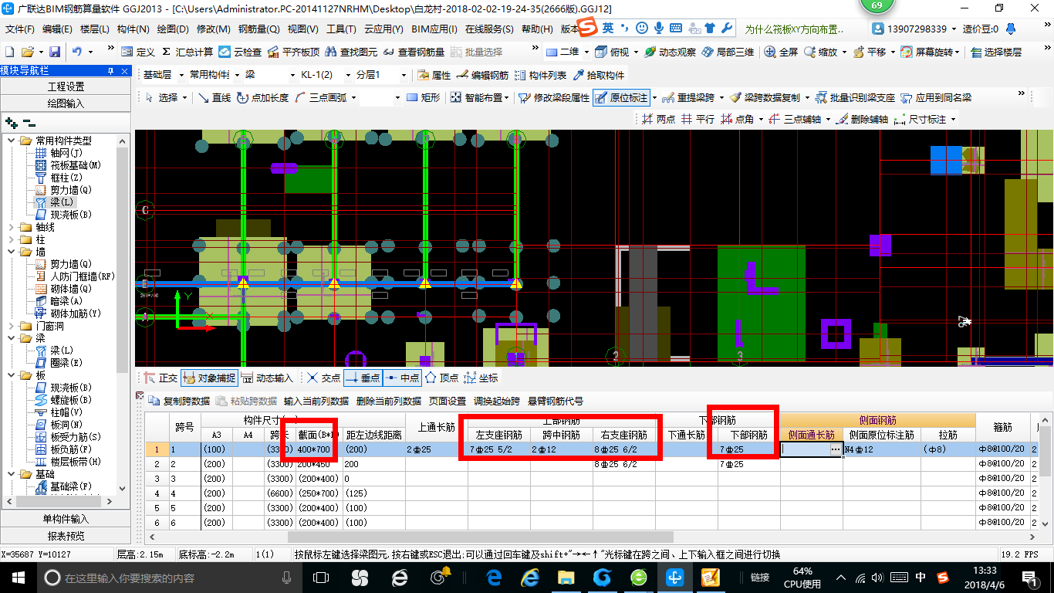Select 拾取构件 pick component tool
This screenshot has height=593, width=1054.
[599, 75]
